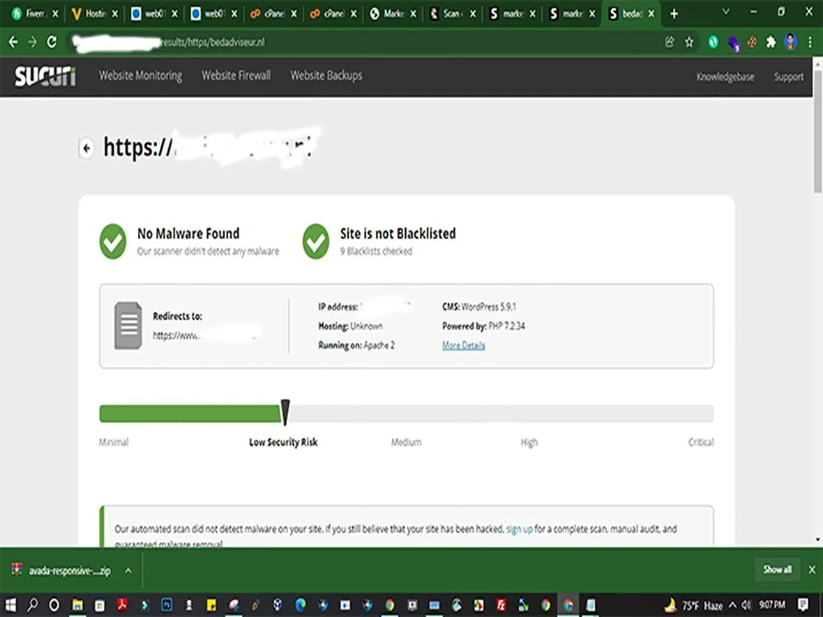The image size is (823, 617).
Task: Open the Knowledgebase link
Action: 725,77
